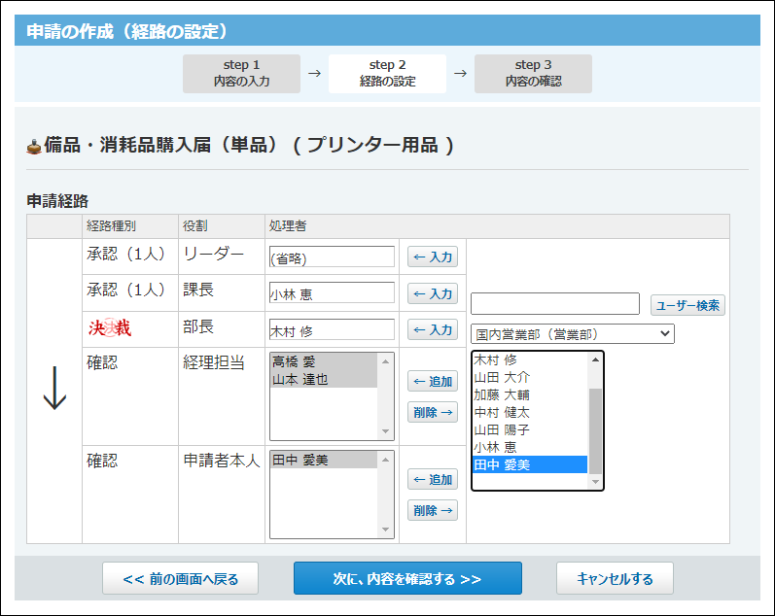This screenshot has width=775, height=616.
Task: Click up arrow of the user list scrollbar
Action: [595, 359]
